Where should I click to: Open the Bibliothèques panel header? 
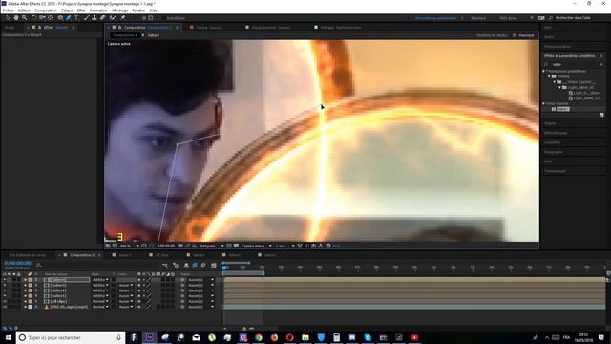point(556,133)
